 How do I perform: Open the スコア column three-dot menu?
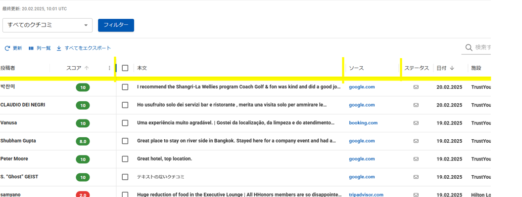pyautogui.click(x=109, y=68)
